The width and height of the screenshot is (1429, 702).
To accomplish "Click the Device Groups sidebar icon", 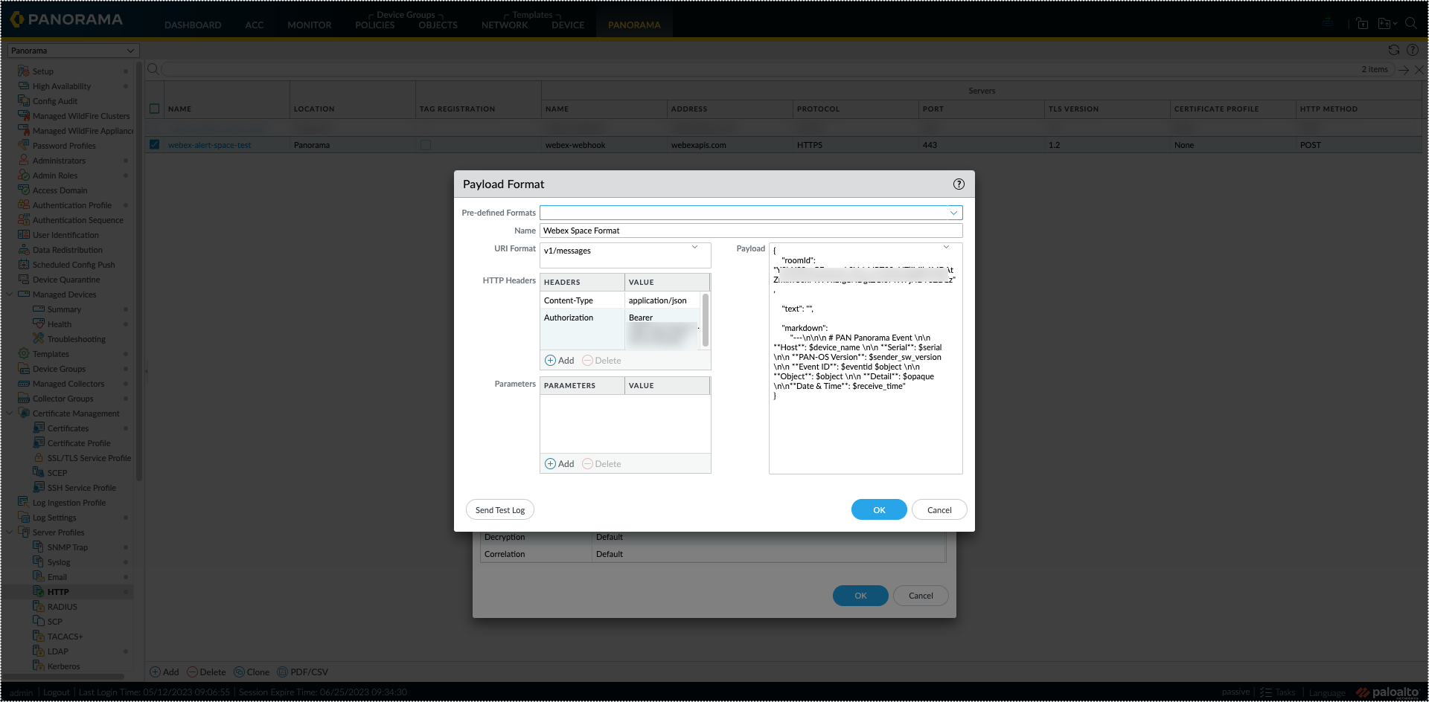I will coord(24,369).
